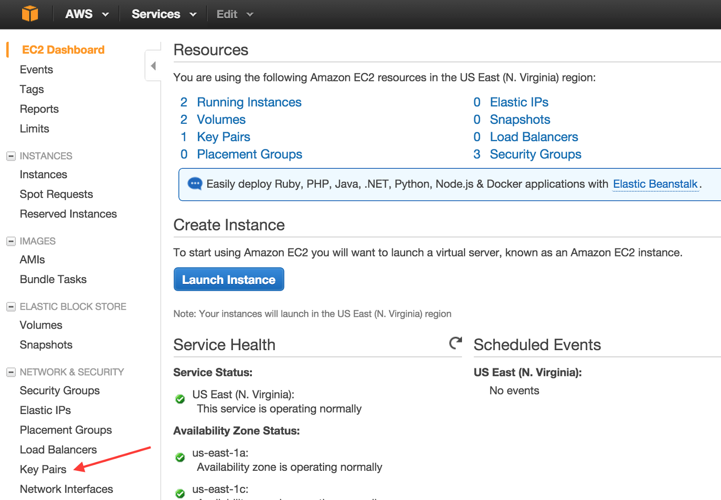This screenshot has width=721, height=500.
Task: Open the Elastic Beanstalk link
Action: (x=655, y=184)
